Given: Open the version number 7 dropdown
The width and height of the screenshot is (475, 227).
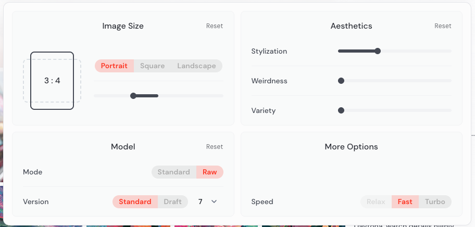Looking at the screenshot, I should (201, 202).
